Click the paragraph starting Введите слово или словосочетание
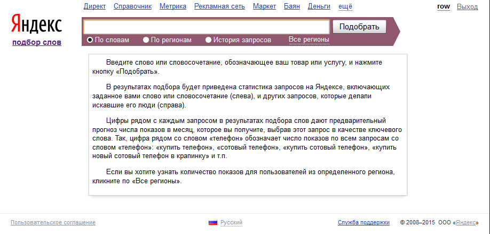 coord(237,67)
